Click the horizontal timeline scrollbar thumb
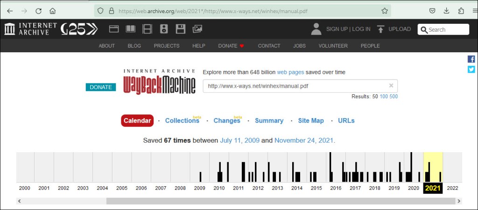 point(281,201)
